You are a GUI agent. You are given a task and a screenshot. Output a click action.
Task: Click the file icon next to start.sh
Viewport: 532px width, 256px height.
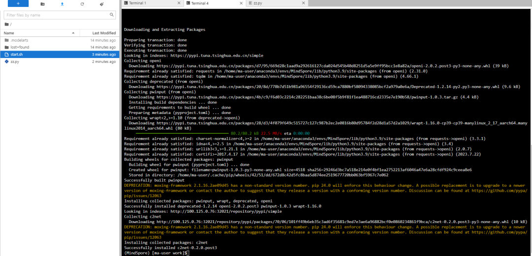pyautogui.click(x=7, y=54)
